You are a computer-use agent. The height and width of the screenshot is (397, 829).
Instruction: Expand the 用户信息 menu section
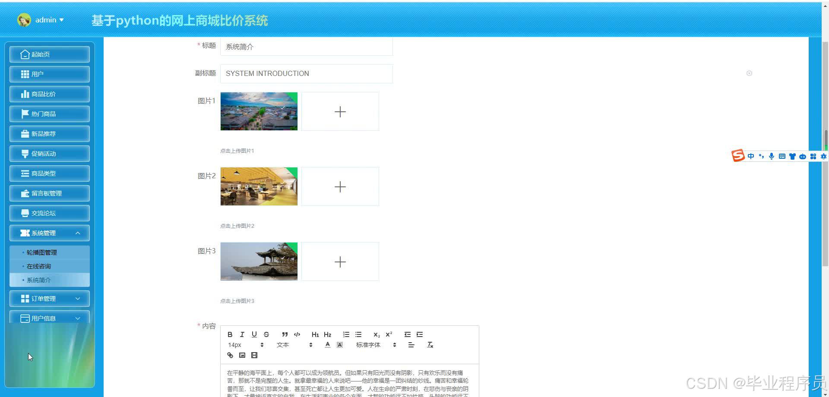coord(50,317)
